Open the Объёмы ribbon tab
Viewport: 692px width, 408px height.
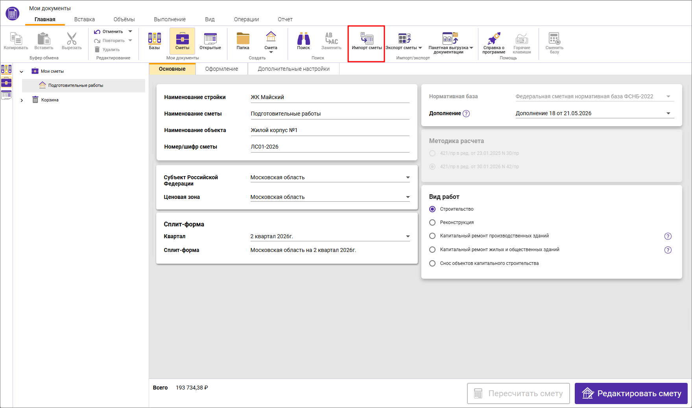pyautogui.click(x=124, y=19)
